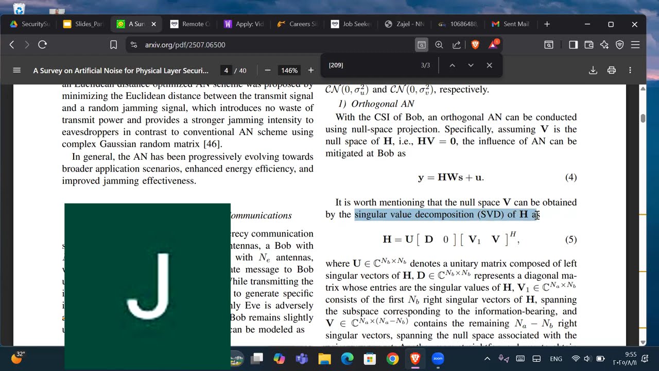
Task: Click the scrollbar up arrow
Action: coord(643,89)
